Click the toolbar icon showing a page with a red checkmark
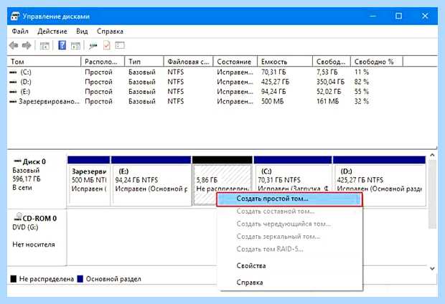 pos(107,45)
